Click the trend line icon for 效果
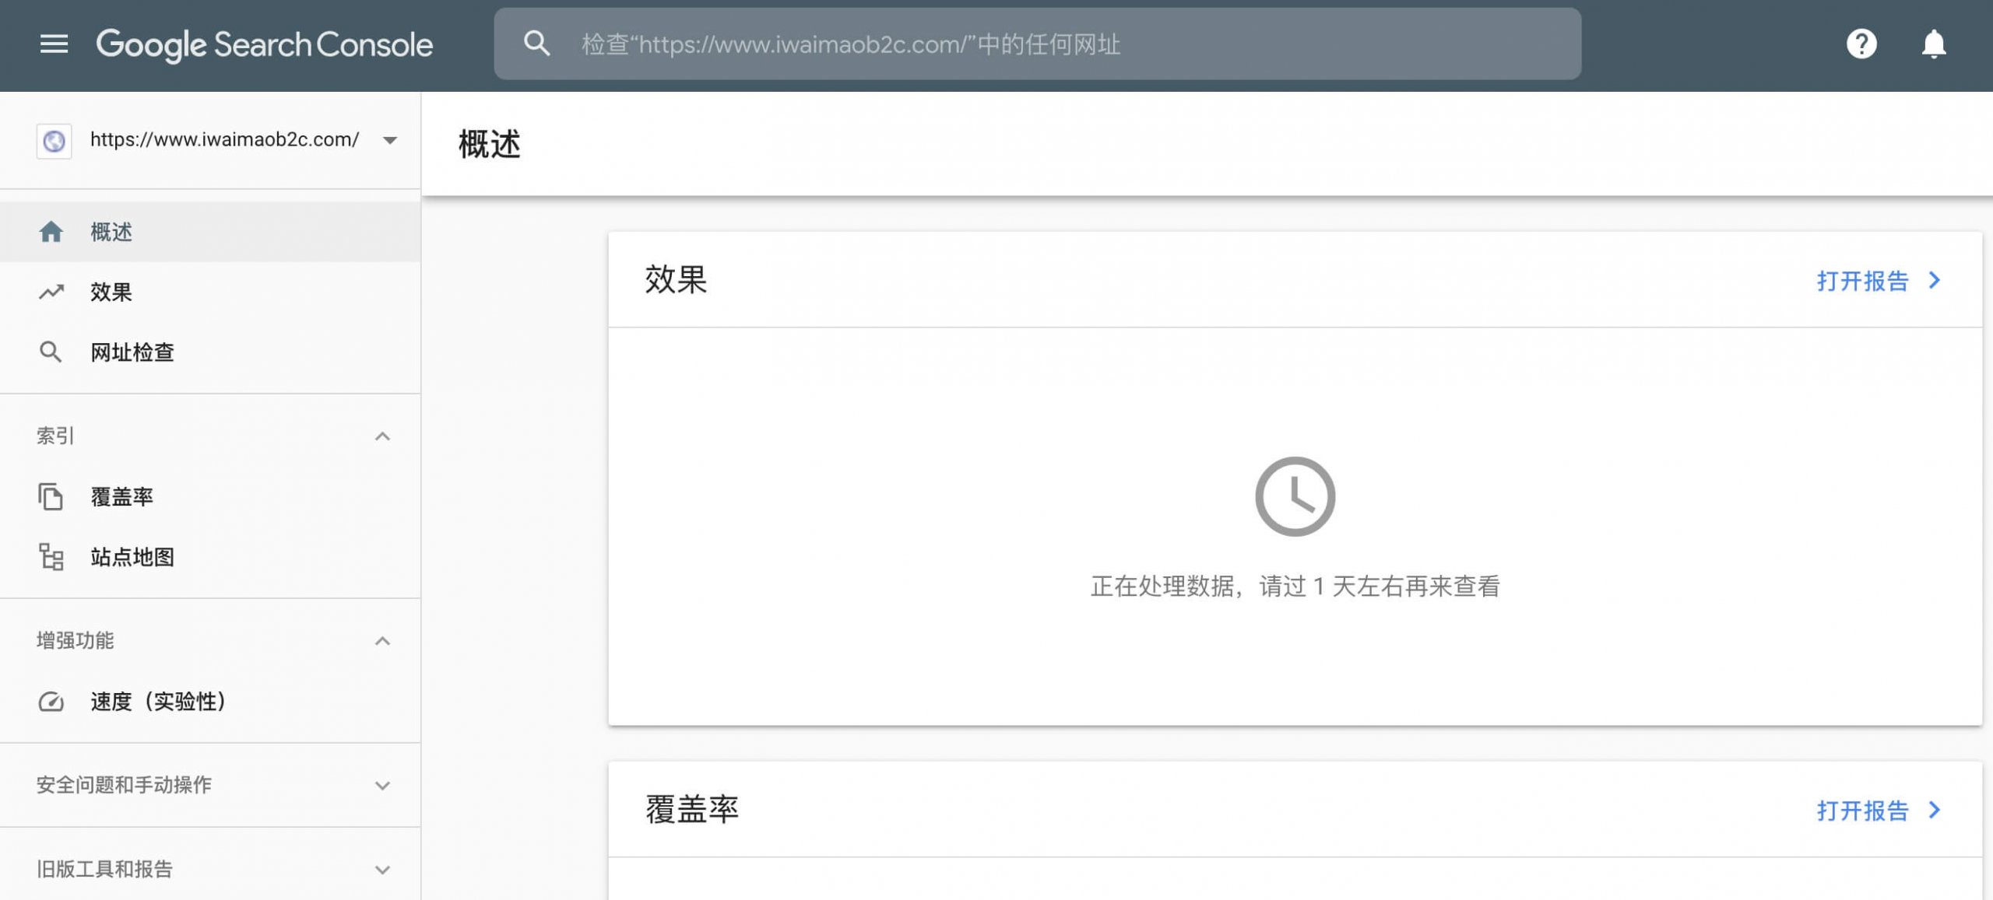This screenshot has height=900, width=1993. 51,292
